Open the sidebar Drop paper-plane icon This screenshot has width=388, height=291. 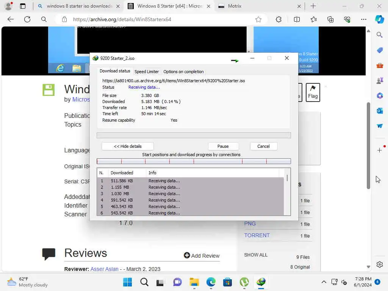click(x=380, y=126)
